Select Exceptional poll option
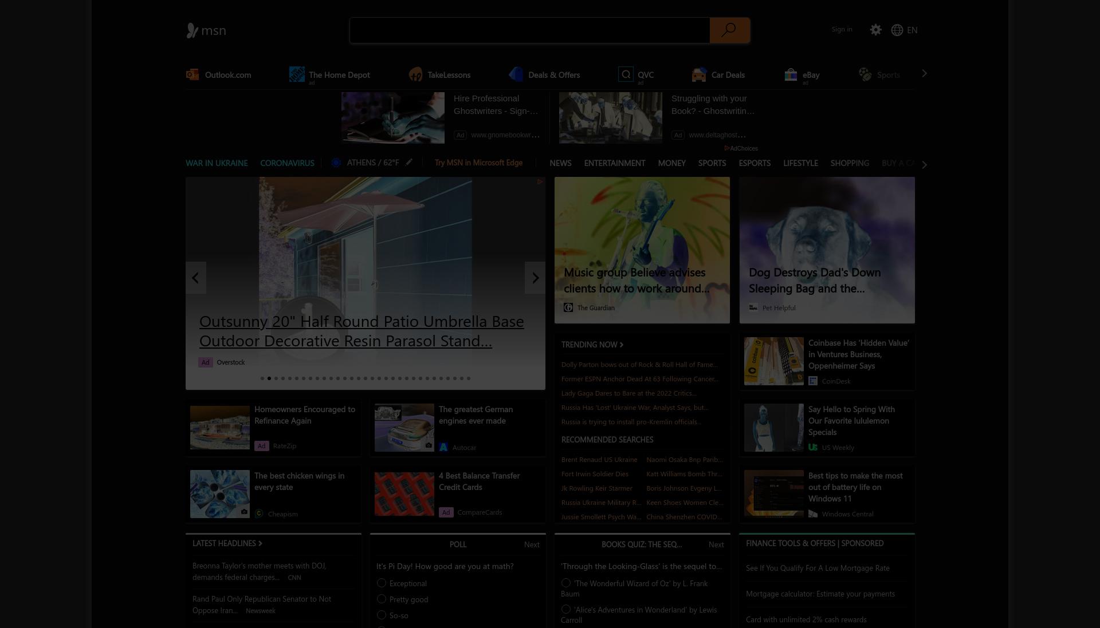The width and height of the screenshot is (1100, 628). pos(382,583)
